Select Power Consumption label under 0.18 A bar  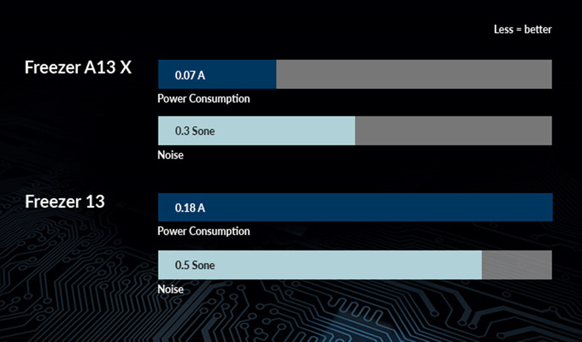click(204, 232)
